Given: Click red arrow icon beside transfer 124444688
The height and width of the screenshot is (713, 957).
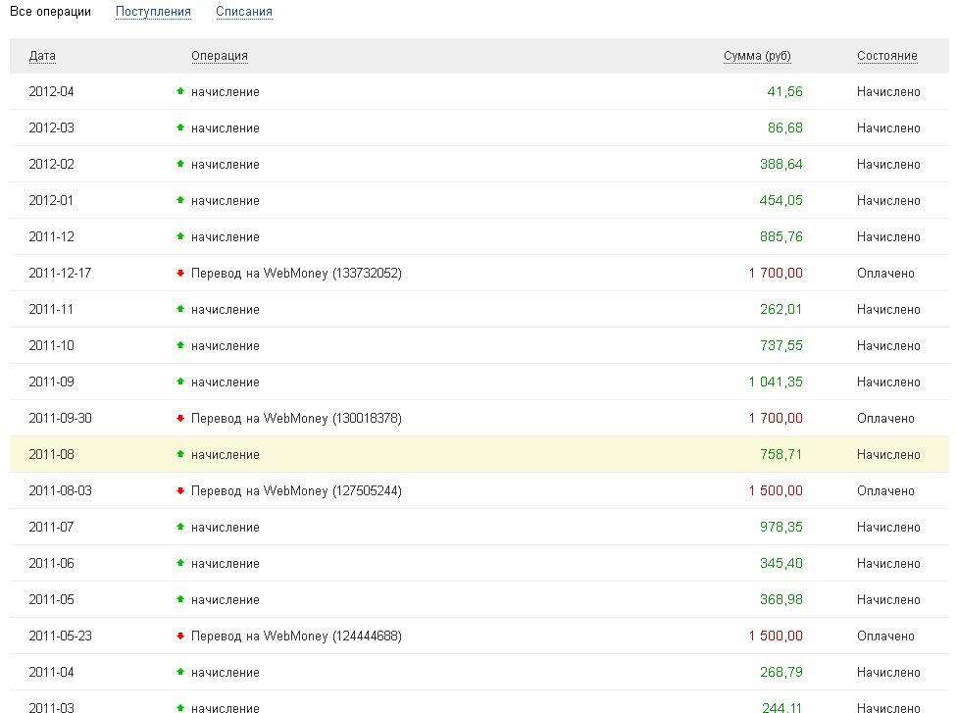Looking at the screenshot, I should tap(179, 637).
